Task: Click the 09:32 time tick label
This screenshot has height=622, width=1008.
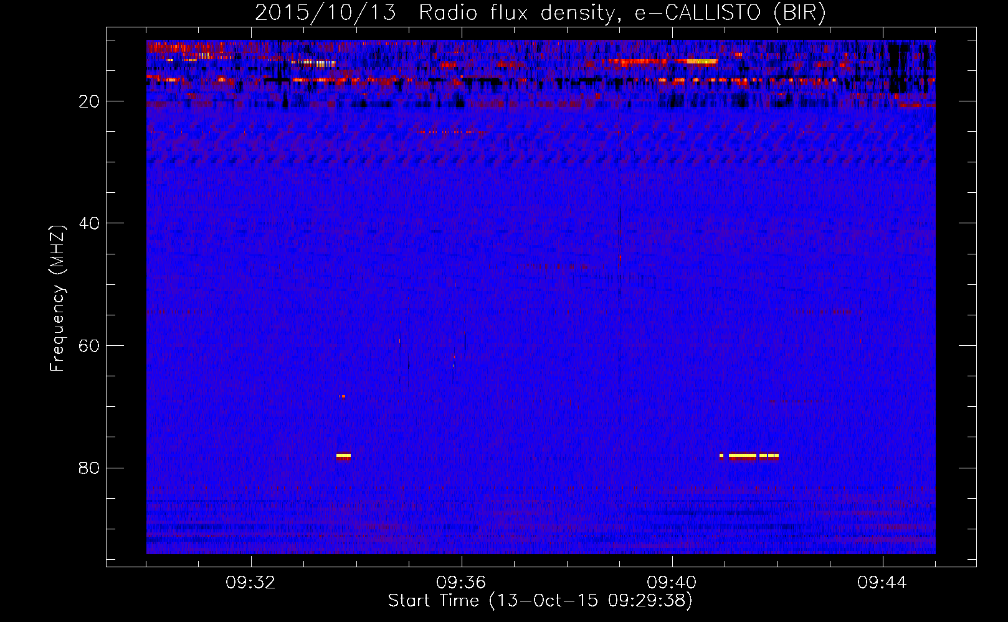Action: coord(251,583)
